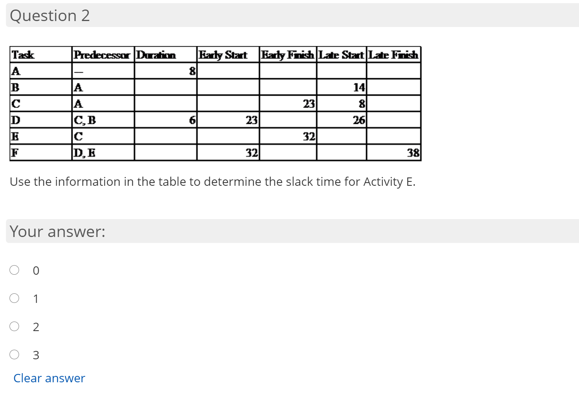
Task: Click the row label for Task D
Action: (x=15, y=120)
